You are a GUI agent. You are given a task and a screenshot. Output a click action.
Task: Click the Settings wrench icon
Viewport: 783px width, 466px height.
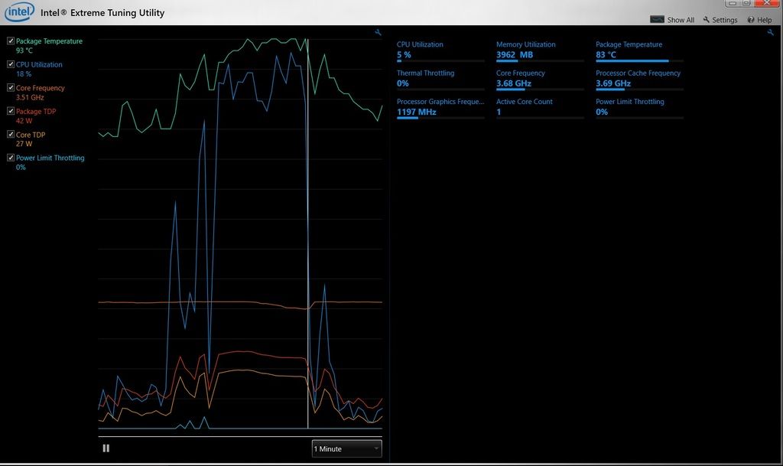click(706, 19)
